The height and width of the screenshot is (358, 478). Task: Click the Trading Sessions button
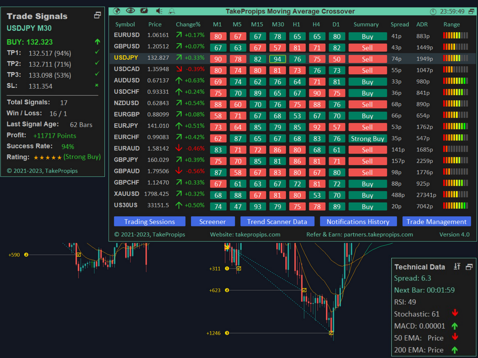tap(149, 221)
